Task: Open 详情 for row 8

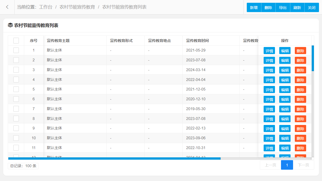Action: tap(269, 119)
